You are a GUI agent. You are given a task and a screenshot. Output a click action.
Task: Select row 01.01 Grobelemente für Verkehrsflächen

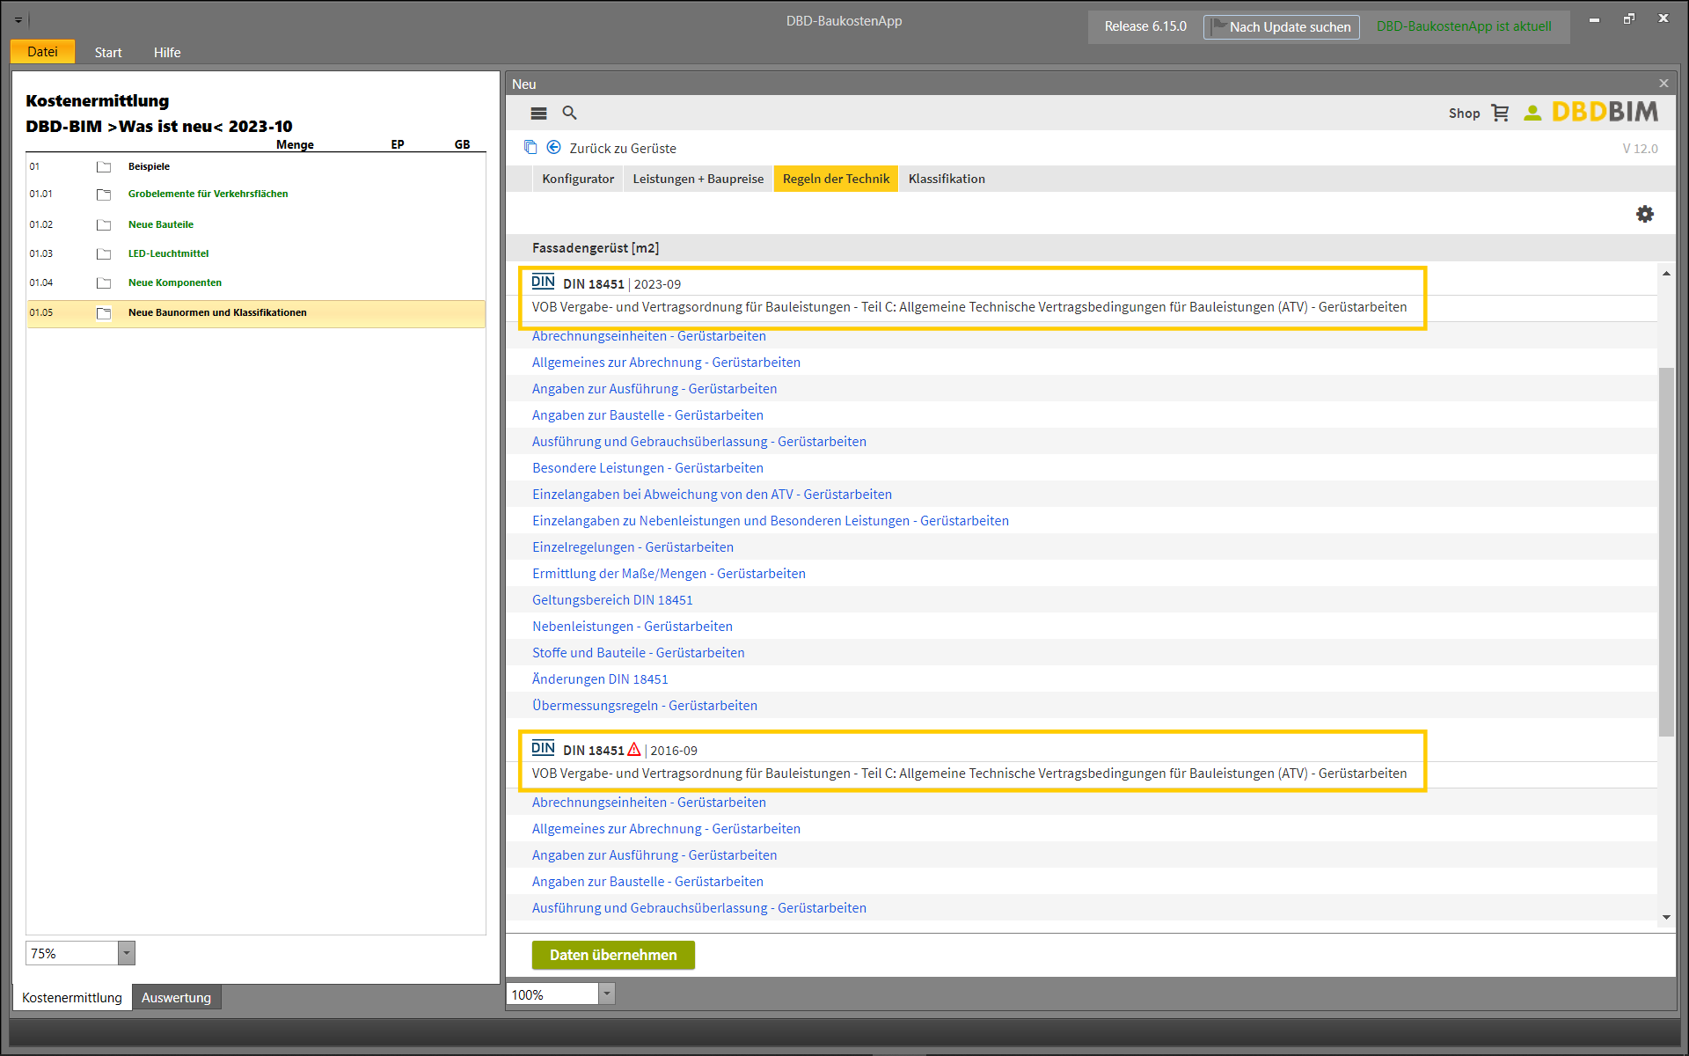256,194
